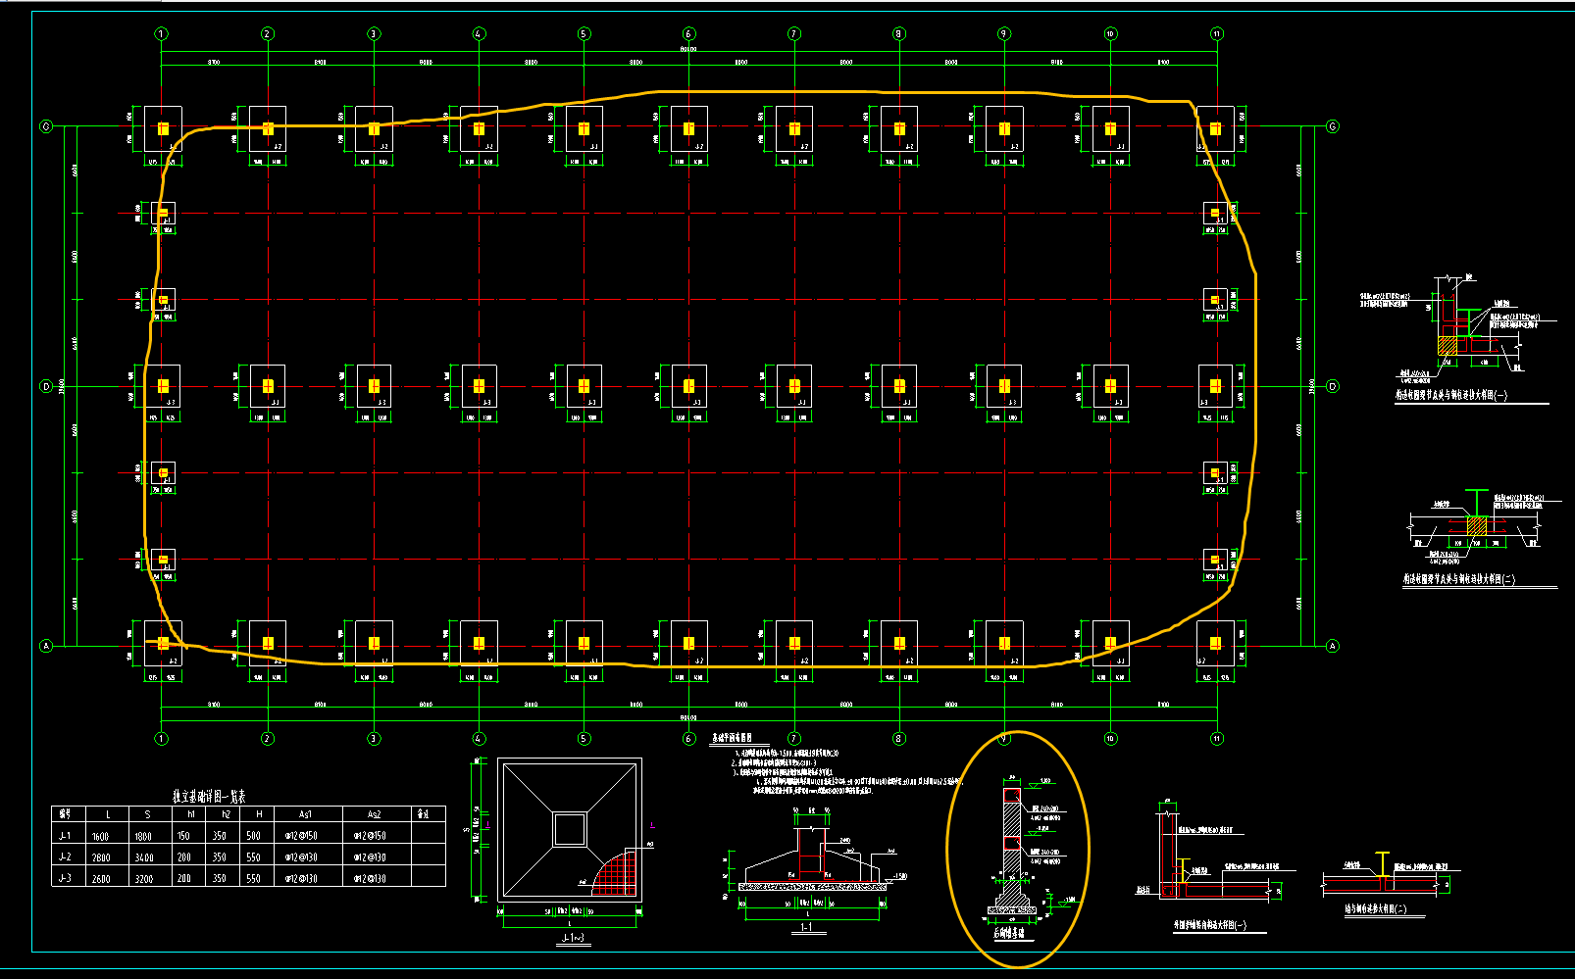Click the inner column square of J-1~3 detail
This screenshot has height=979, width=1575.
570,829
